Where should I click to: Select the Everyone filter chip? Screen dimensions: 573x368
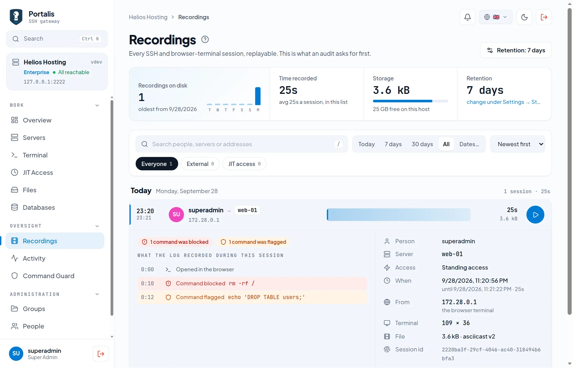(157, 164)
